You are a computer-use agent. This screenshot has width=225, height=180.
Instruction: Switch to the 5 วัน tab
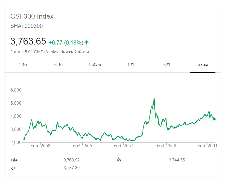pos(59,65)
